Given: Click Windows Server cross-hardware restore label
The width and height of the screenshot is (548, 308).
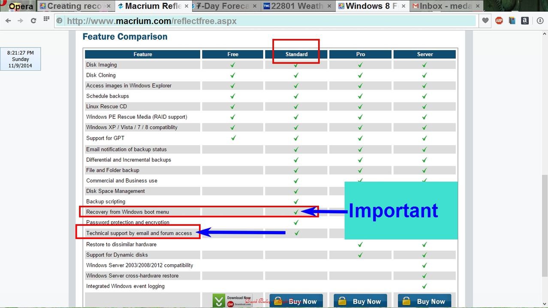Looking at the screenshot, I should pyautogui.click(x=132, y=276).
